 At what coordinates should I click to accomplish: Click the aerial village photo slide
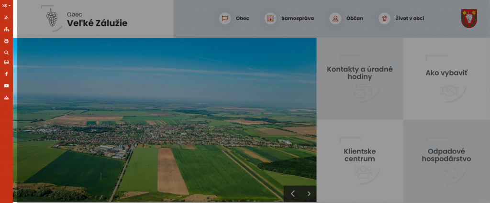[x=165, y=120]
